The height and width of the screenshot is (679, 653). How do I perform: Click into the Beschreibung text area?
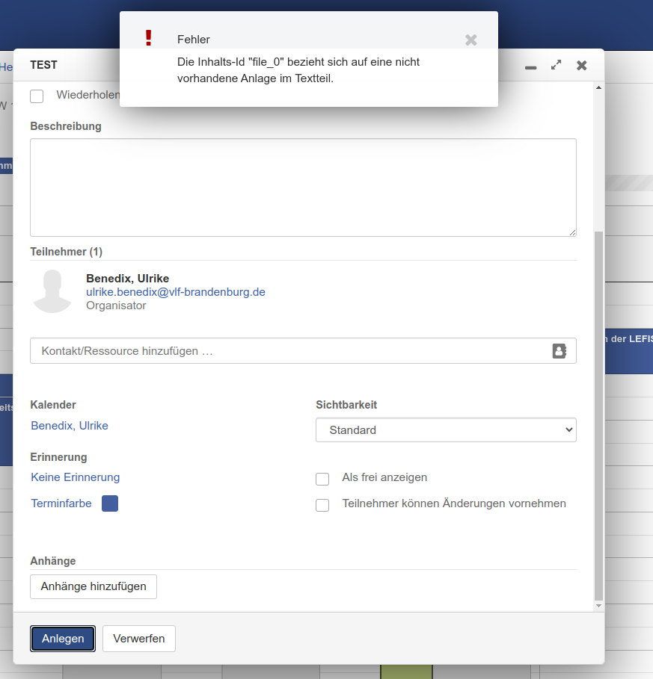tap(303, 187)
